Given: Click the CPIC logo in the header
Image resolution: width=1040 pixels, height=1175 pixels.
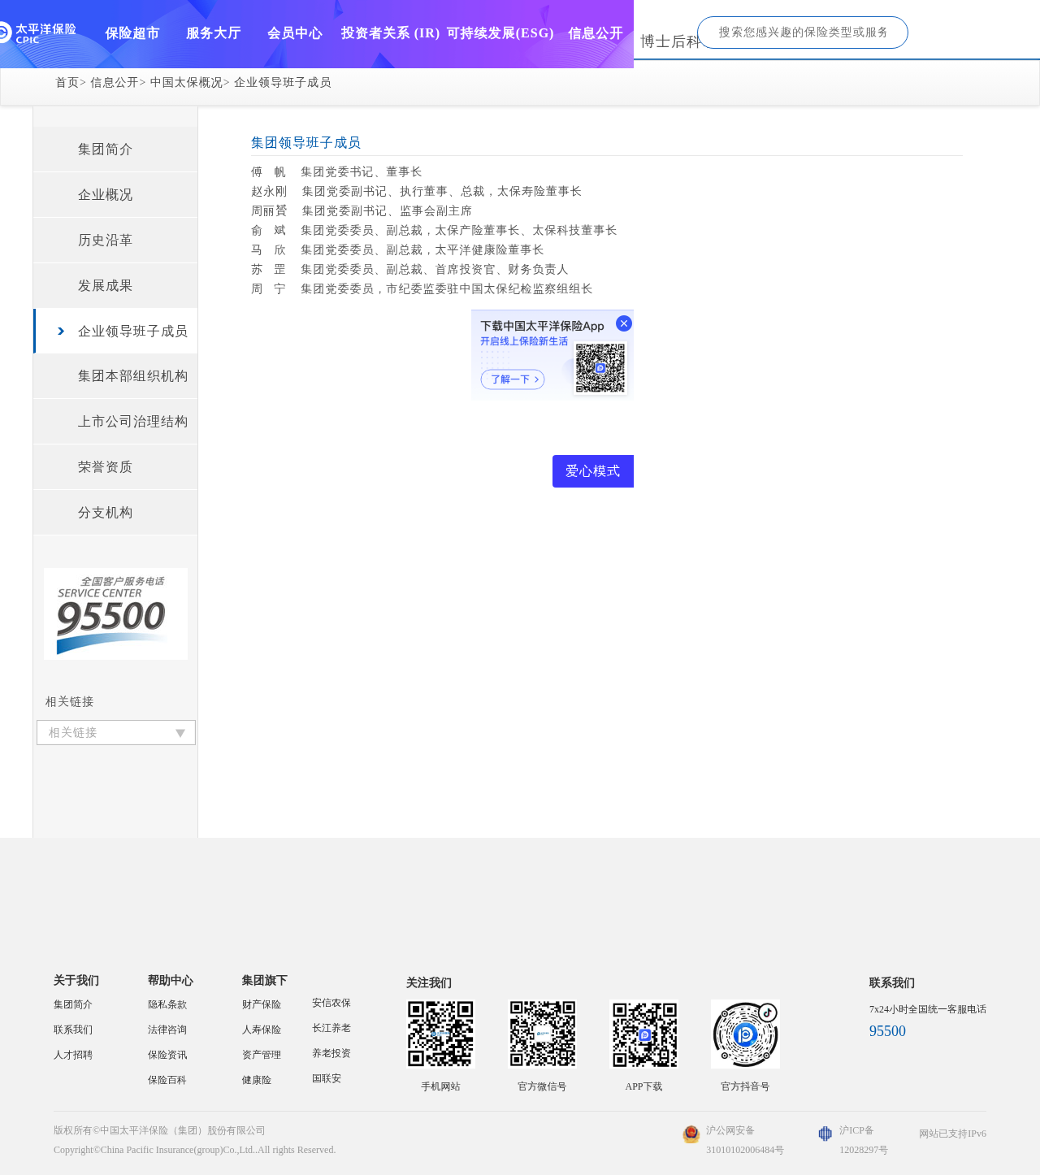Looking at the screenshot, I should click(x=38, y=33).
